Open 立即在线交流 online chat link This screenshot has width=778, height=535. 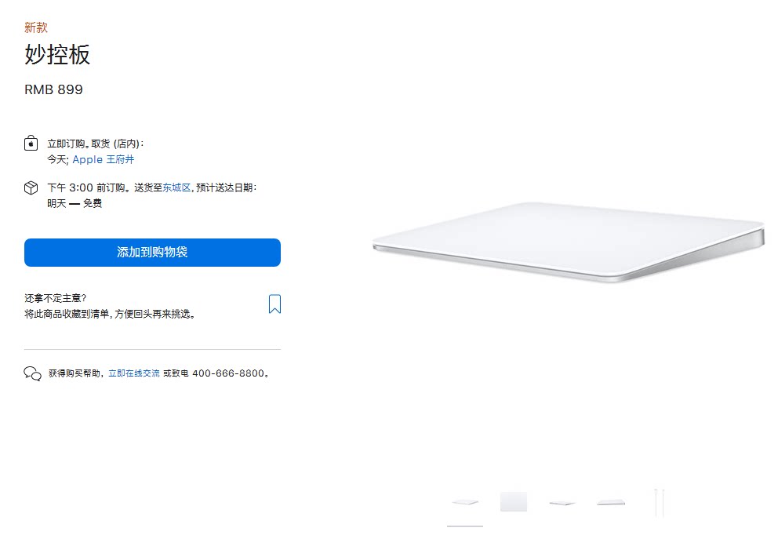point(134,373)
